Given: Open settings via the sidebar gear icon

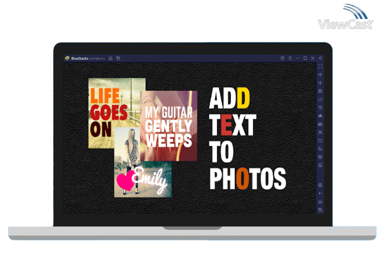Looking at the screenshot, I should pos(320,185).
